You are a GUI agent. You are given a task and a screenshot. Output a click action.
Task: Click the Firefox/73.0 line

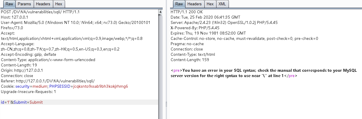[12, 28]
